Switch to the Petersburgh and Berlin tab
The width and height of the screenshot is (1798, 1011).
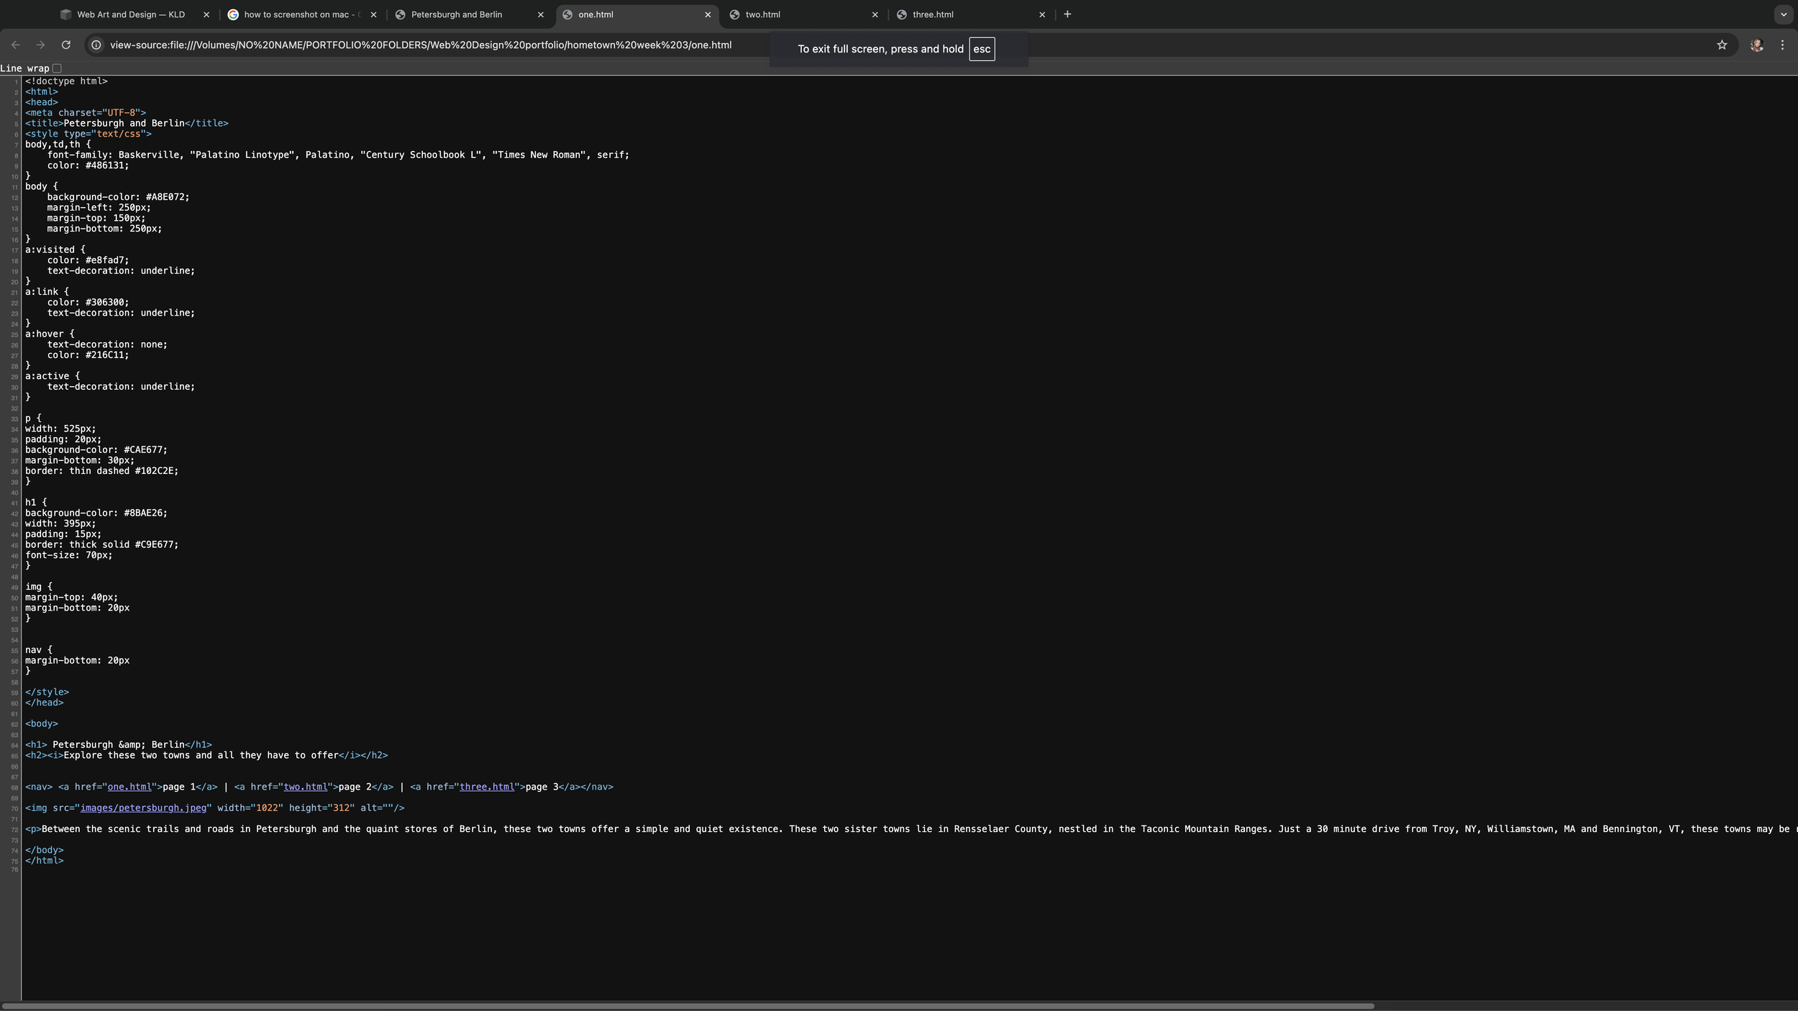click(x=457, y=14)
